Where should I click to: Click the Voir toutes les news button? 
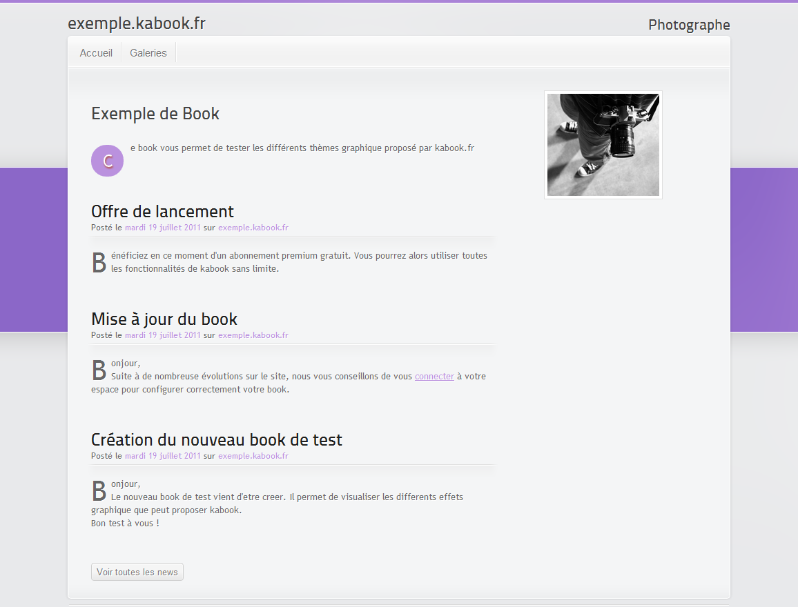[137, 572]
